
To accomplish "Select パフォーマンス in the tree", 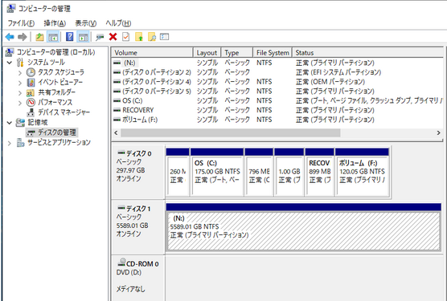I will tap(55, 102).
